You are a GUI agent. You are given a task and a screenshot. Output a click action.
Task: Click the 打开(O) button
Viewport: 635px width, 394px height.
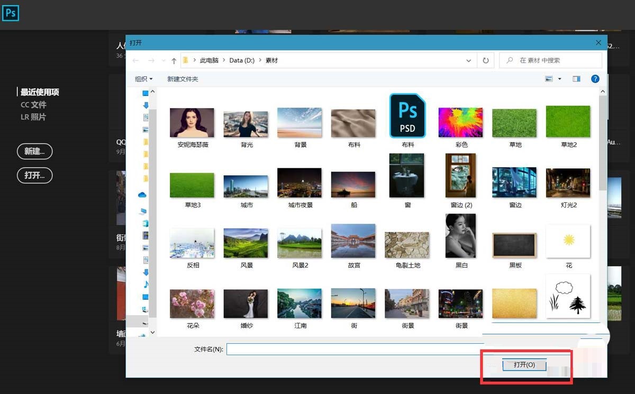point(524,365)
